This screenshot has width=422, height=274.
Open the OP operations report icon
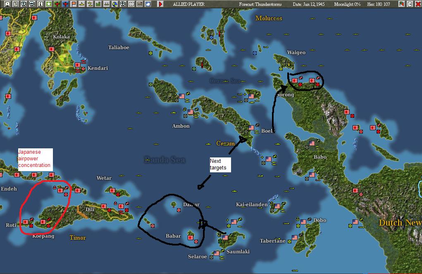coord(131,4)
